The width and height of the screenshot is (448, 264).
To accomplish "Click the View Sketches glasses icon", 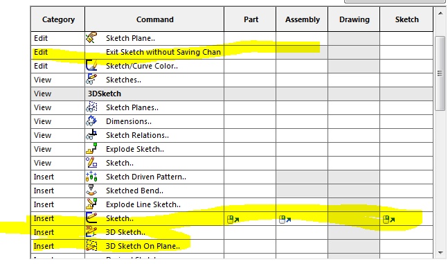I will coord(91,79).
